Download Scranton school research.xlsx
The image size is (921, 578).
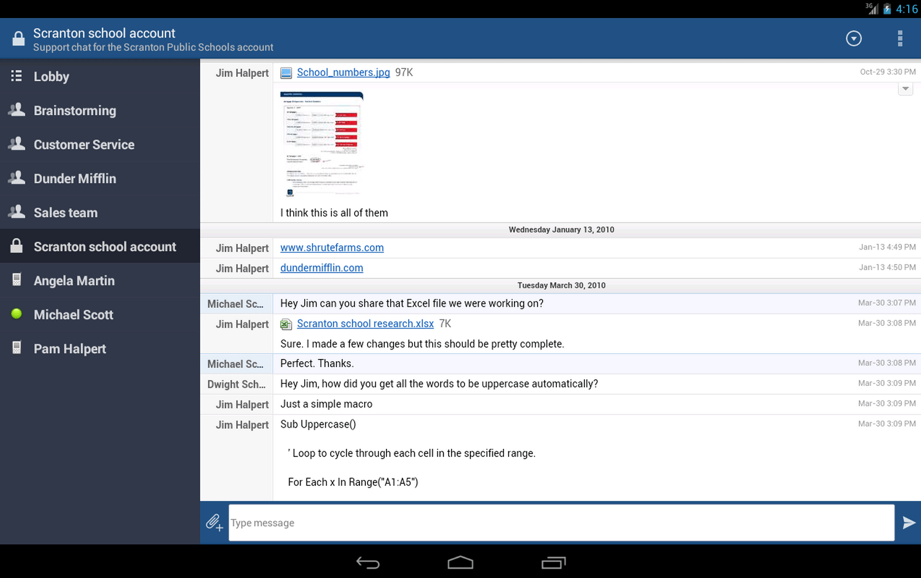coord(365,324)
